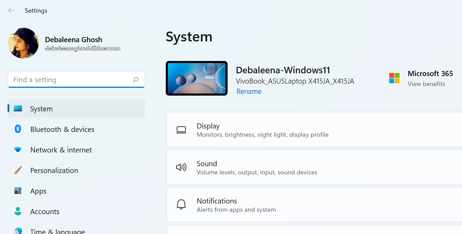Open Apps settings

coord(76,191)
